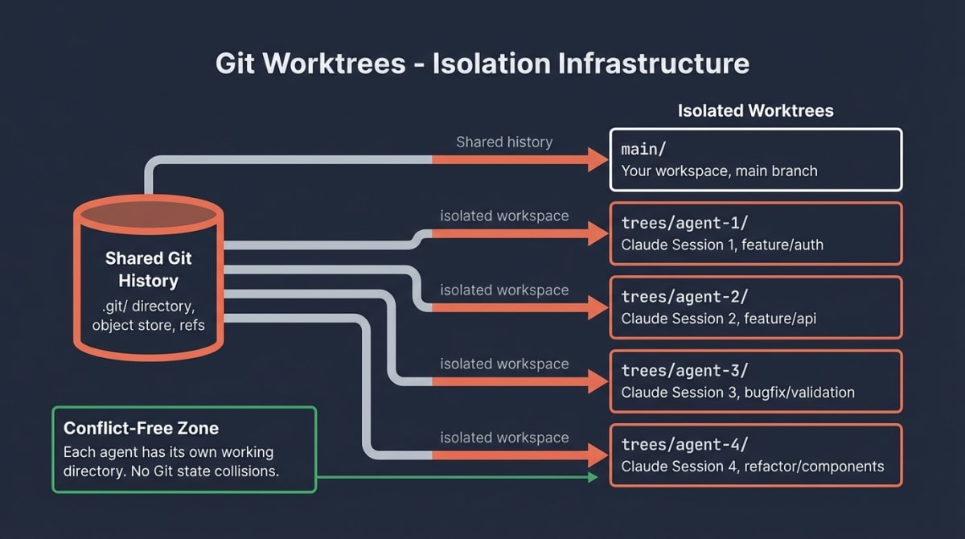Expand the Isolated Worktrees section header

click(x=756, y=110)
